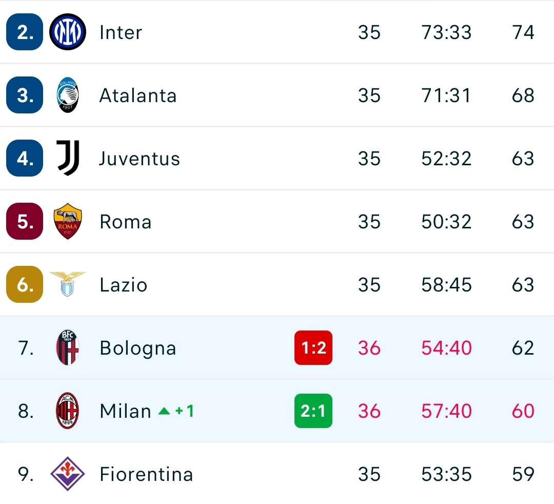Image resolution: width=554 pixels, height=504 pixels.
Task: Open the Inter team page
Action: pos(121,32)
